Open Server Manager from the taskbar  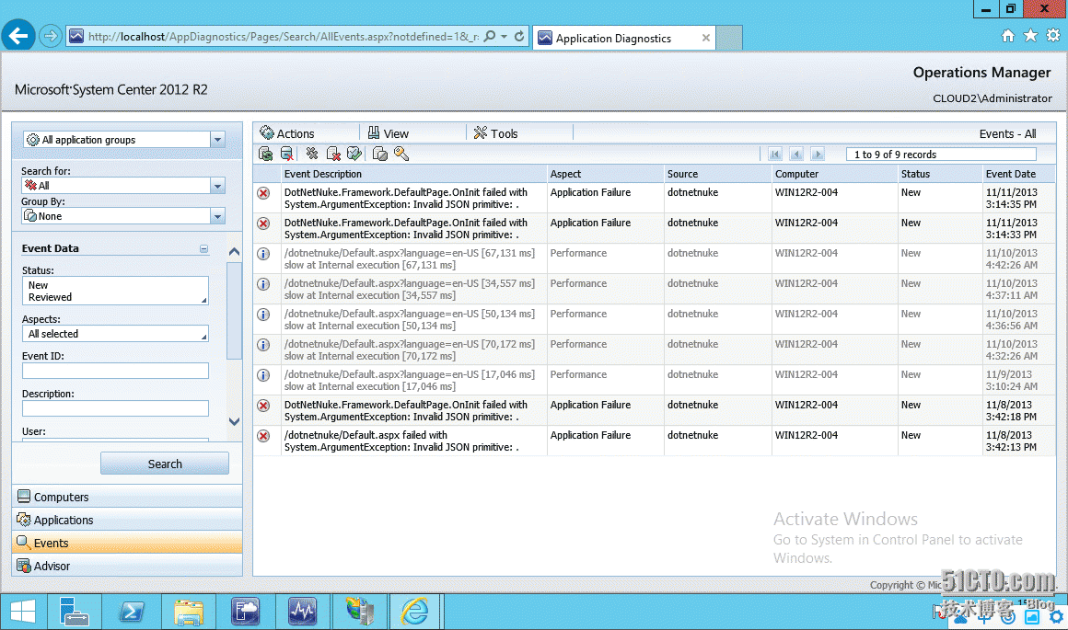coord(75,611)
